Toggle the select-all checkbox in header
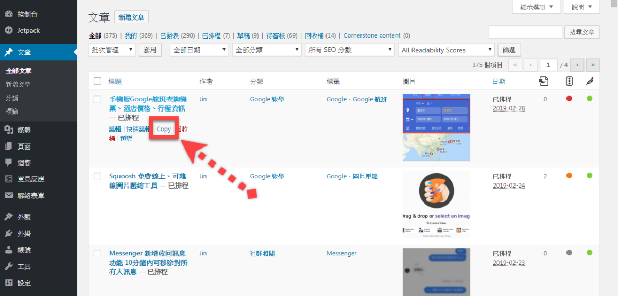The image size is (618, 296). click(x=97, y=81)
